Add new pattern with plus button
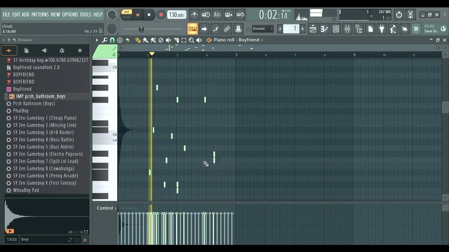 tap(302, 29)
